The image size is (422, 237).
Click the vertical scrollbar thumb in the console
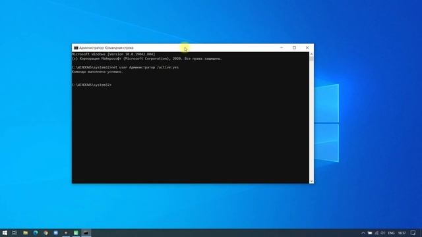pos(311,59)
